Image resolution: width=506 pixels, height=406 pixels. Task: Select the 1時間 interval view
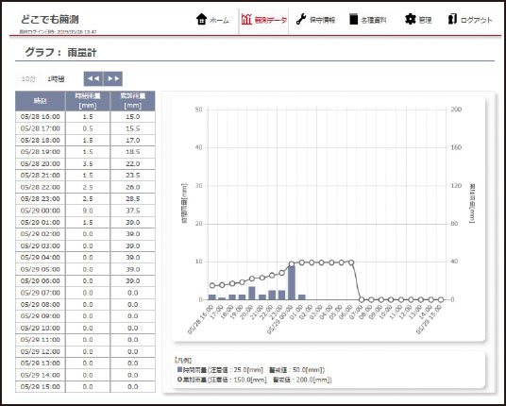[x=56, y=78]
